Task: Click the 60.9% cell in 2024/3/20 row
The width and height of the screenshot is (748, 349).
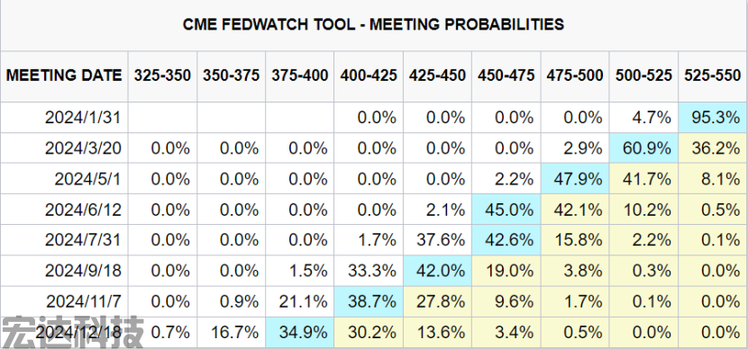Action: [643, 148]
